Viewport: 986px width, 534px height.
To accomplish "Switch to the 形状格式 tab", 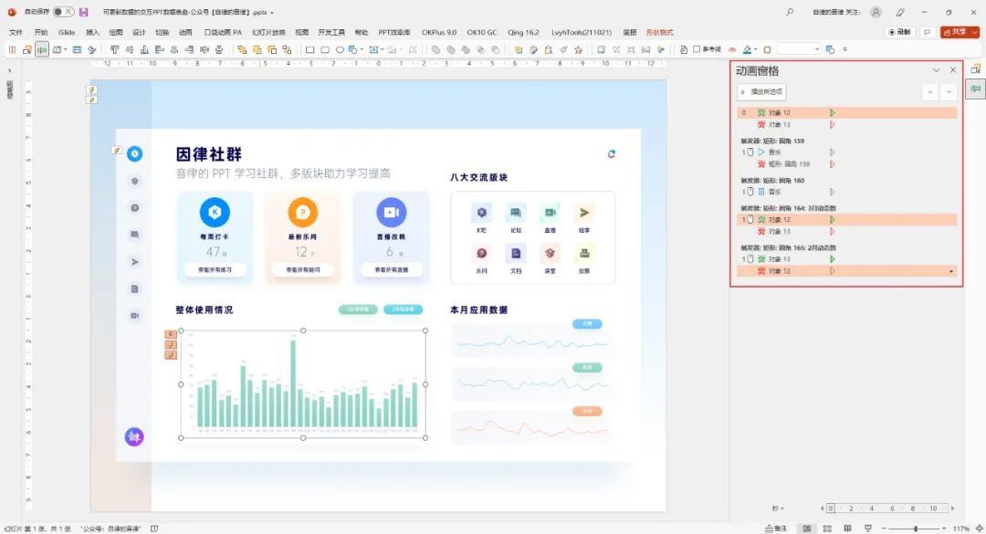I will coord(659,32).
